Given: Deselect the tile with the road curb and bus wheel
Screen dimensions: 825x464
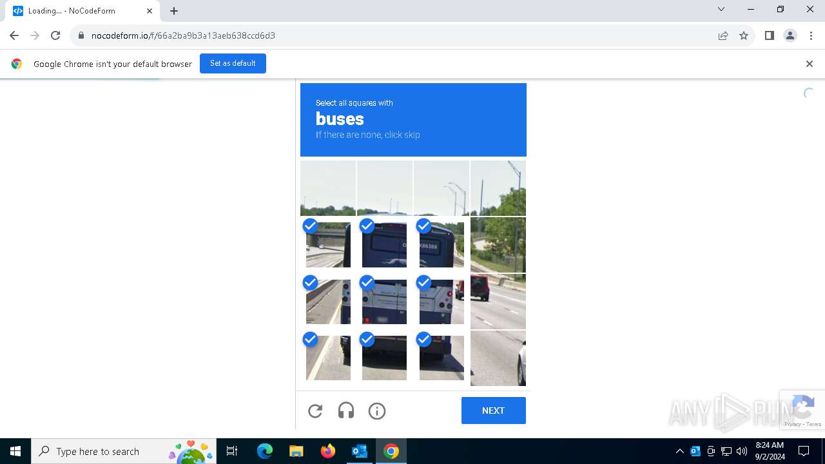Looking at the screenshot, I should point(328,358).
